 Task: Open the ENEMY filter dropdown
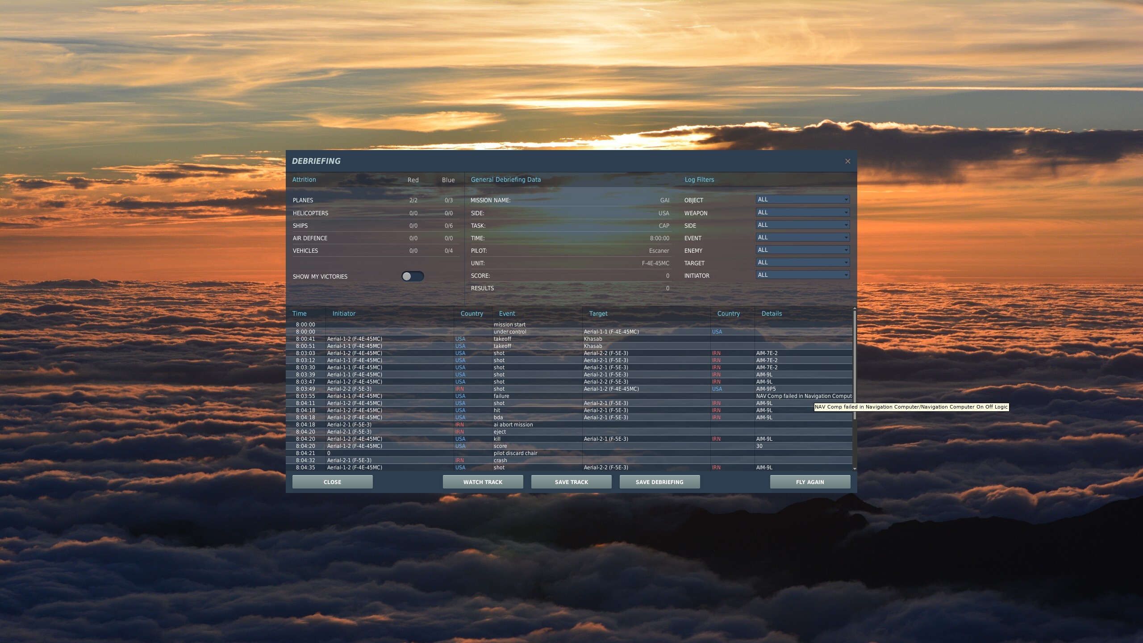click(x=803, y=250)
